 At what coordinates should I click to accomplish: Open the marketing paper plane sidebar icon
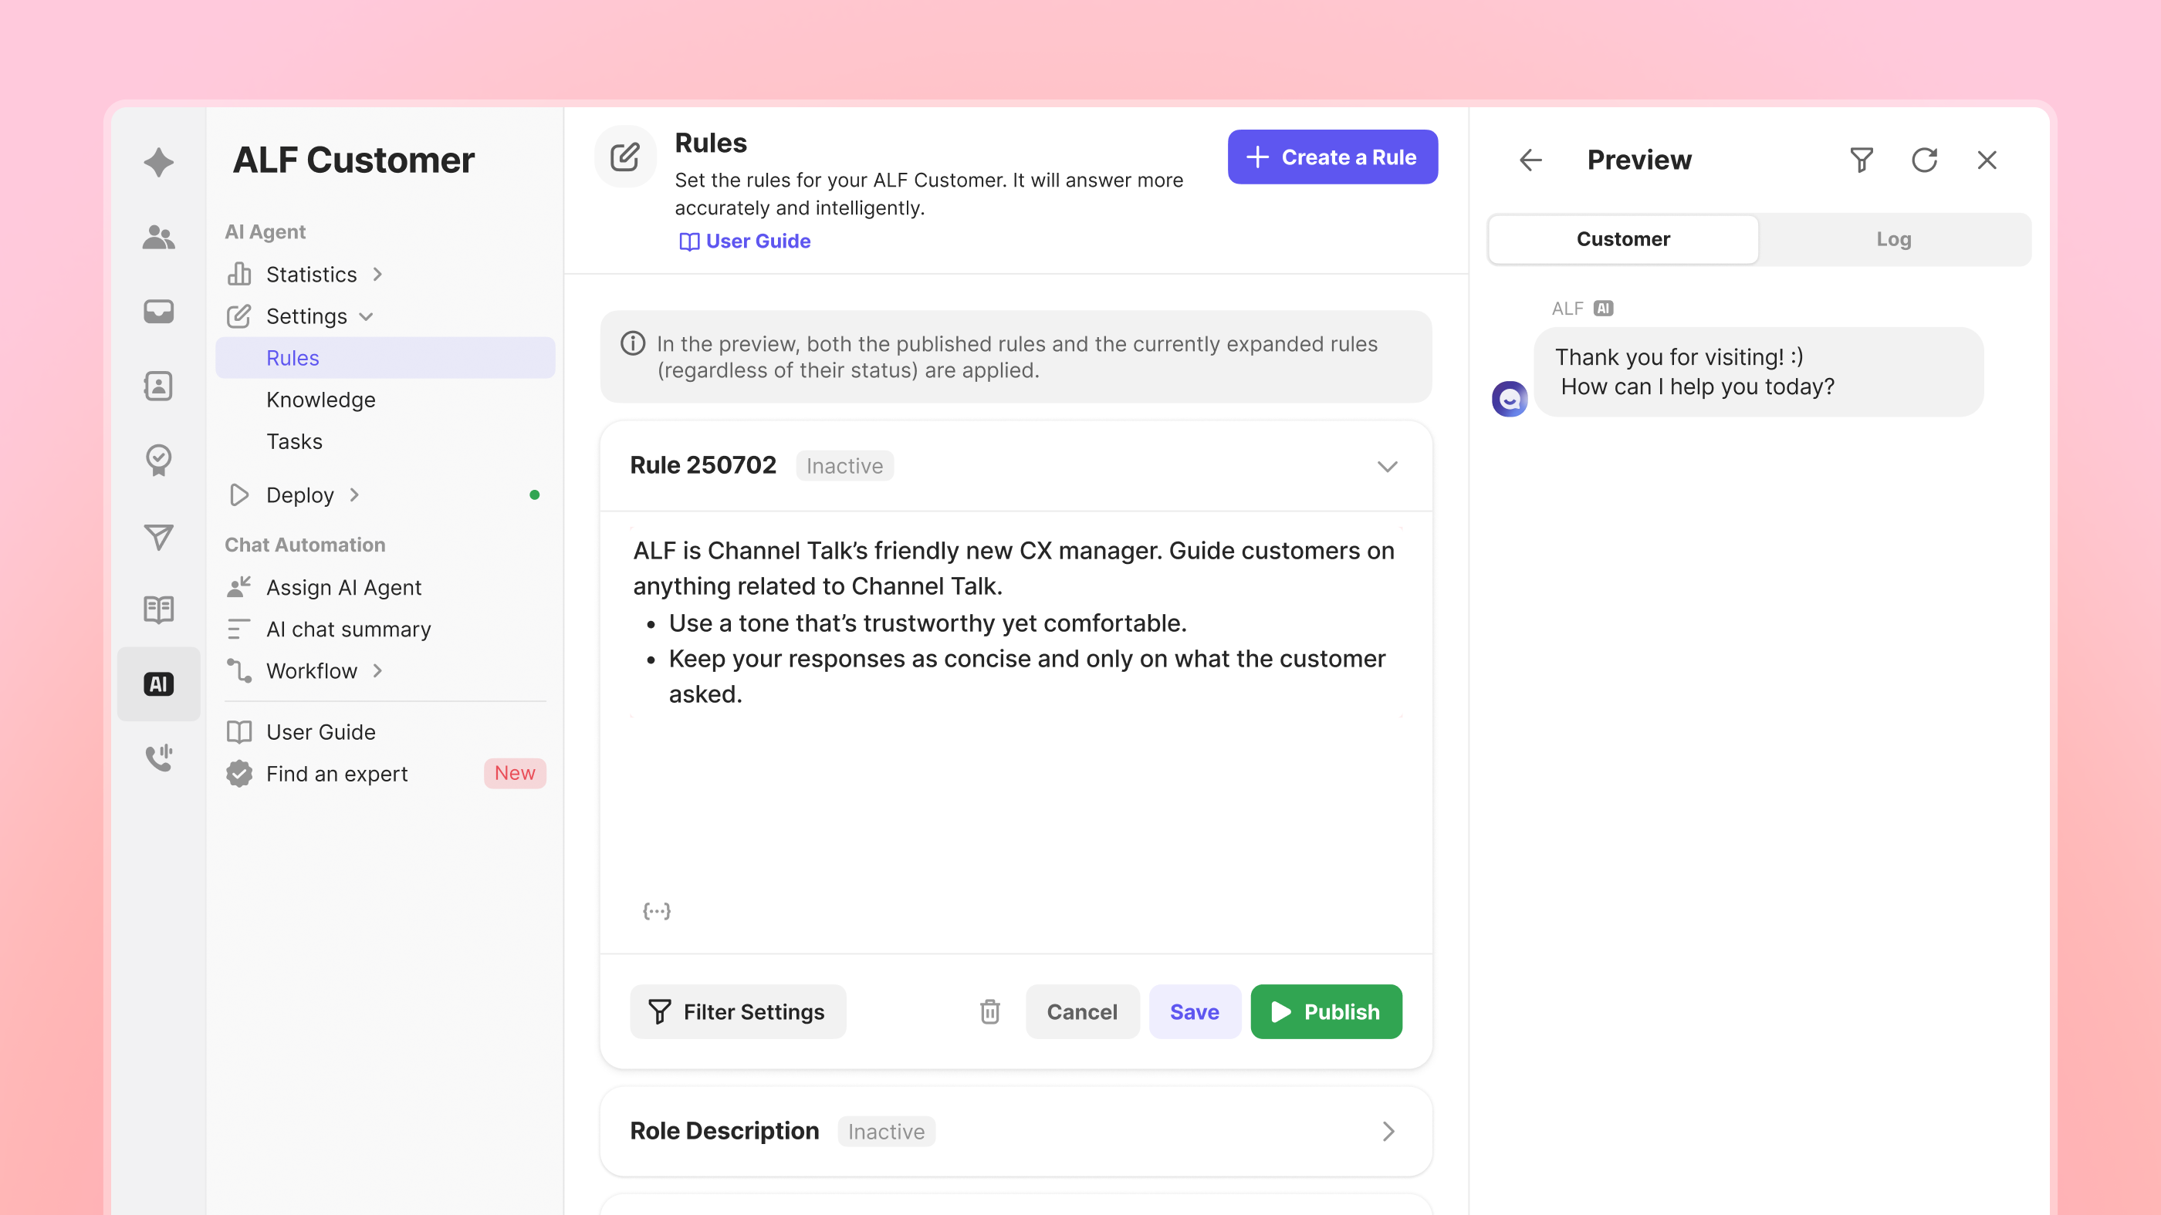(158, 536)
